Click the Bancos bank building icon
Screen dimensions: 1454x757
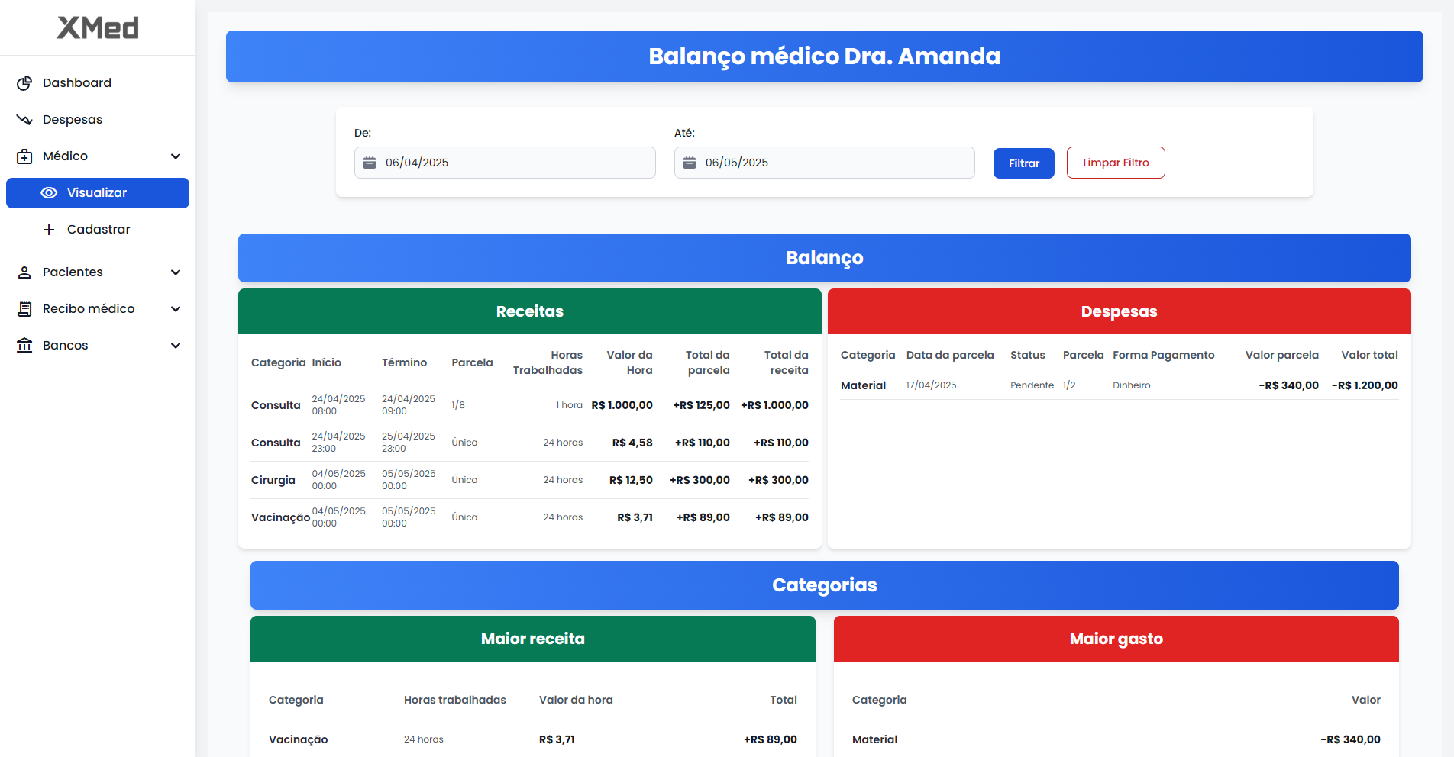click(x=24, y=346)
